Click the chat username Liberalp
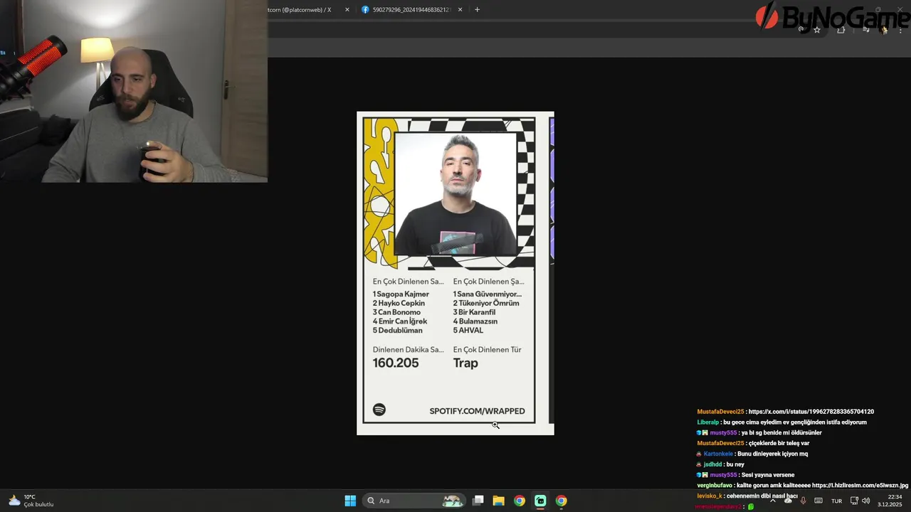911x512 pixels. click(x=708, y=422)
